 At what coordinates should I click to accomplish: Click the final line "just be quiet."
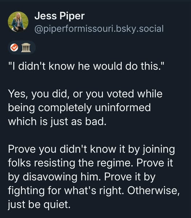pyautogui.click(x=39, y=205)
